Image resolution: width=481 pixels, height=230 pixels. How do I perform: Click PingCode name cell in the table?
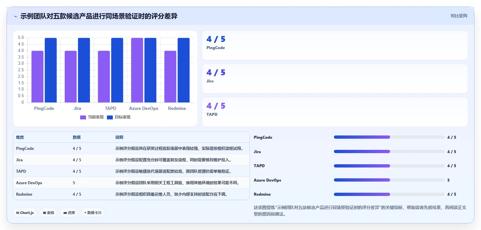click(x=25, y=149)
